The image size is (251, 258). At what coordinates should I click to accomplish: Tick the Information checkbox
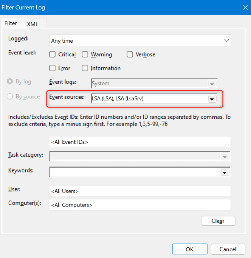click(x=85, y=68)
